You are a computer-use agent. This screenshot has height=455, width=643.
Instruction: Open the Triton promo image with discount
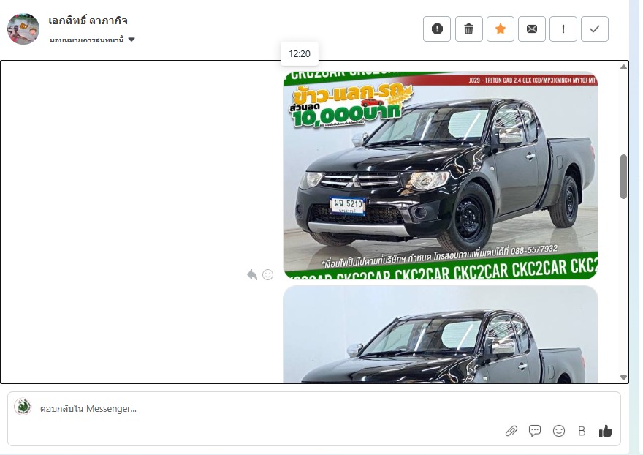[x=441, y=176]
